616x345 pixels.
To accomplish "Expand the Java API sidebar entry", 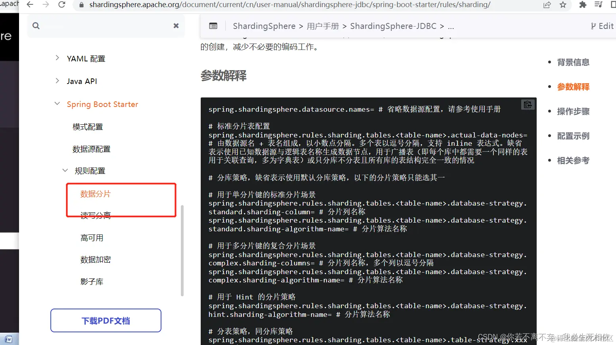I will coord(57,81).
